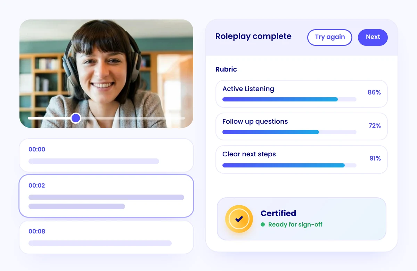Viewport: 417px width, 271px height.
Task: Click the Roleplay complete heading
Action: pyautogui.click(x=253, y=36)
